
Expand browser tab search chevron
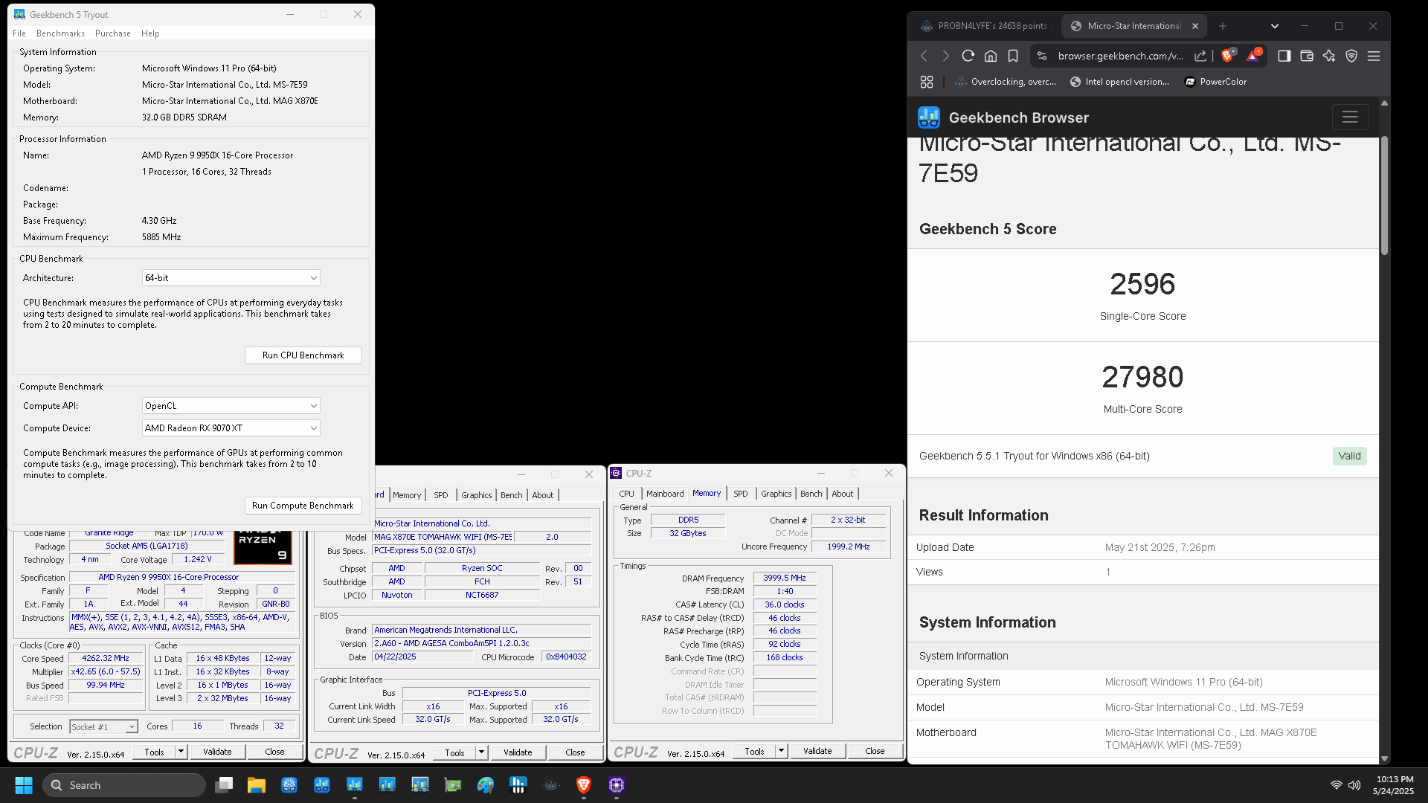(x=1274, y=26)
